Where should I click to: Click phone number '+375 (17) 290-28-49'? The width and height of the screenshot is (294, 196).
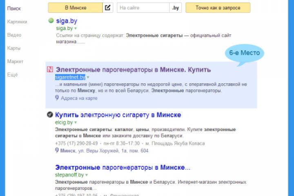point(76,143)
